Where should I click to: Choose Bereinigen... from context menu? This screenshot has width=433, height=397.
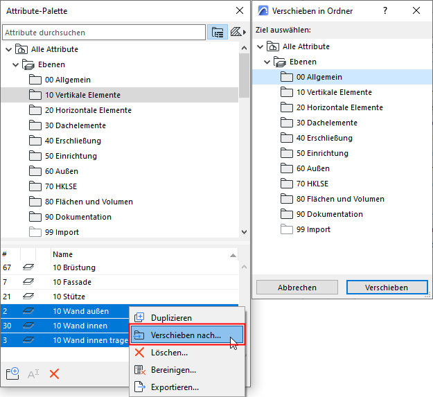(187, 370)
